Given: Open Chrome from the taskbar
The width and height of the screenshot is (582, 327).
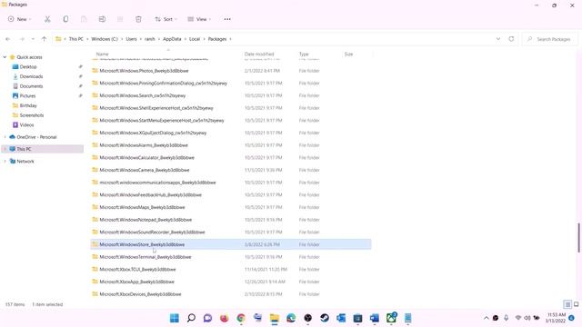Looking at the screenshot, I should point(241,318).
